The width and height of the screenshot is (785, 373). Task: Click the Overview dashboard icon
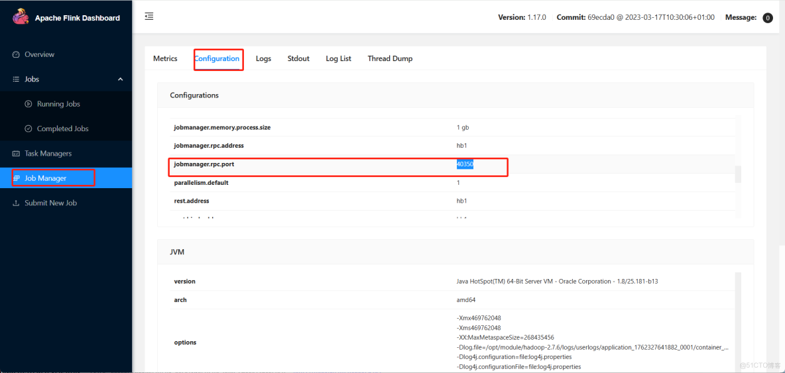click(x=16, y=54)
